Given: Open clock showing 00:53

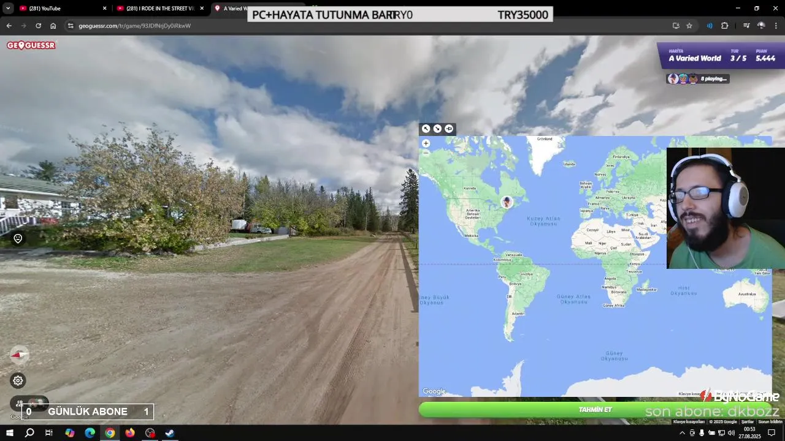Looking at the screenshot, I should tap(749, 433).
